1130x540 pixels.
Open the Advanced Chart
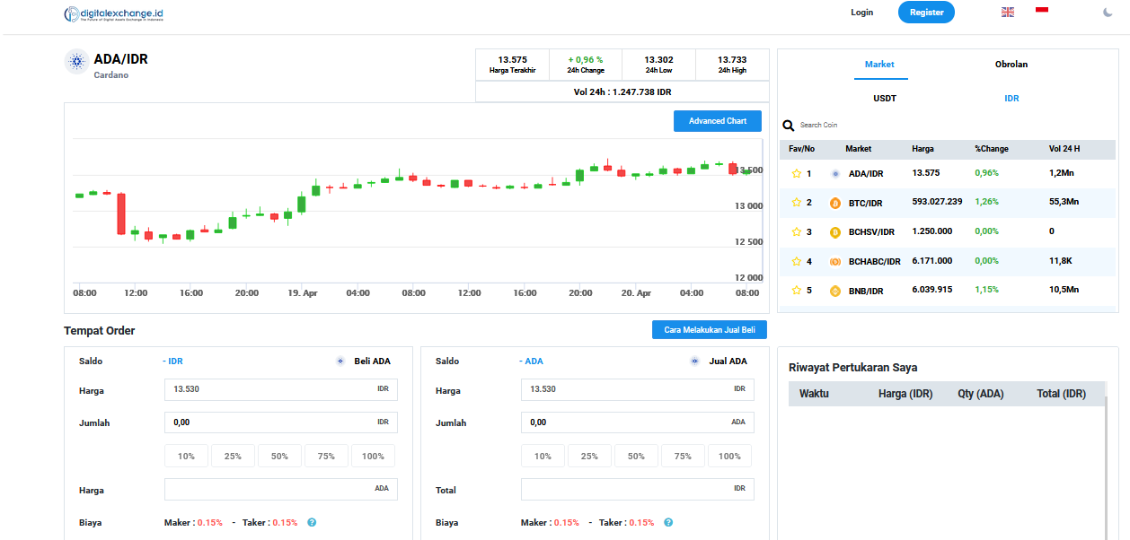point(717,121)
